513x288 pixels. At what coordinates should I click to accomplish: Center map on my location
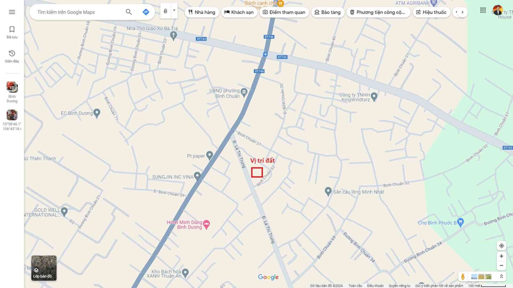pyautogui.click(x=501, y=246)
